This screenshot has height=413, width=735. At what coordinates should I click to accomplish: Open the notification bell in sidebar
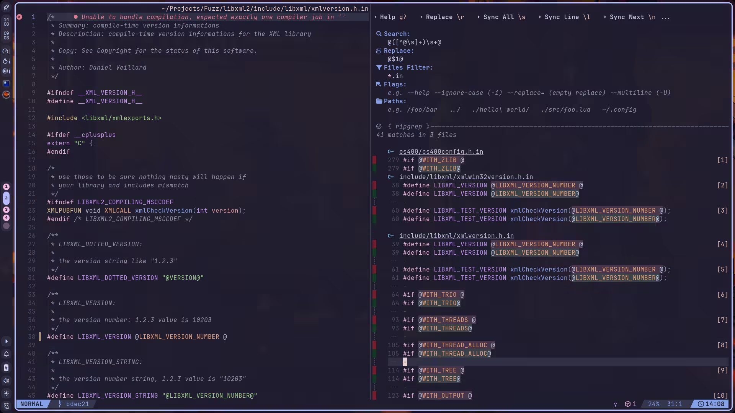[7, 354]
